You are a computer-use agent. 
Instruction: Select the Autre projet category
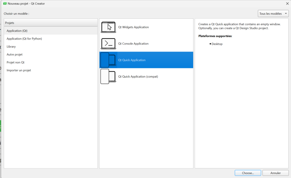coord(51,55)
